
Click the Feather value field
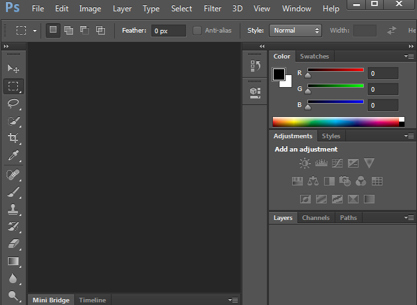point(169,31)
